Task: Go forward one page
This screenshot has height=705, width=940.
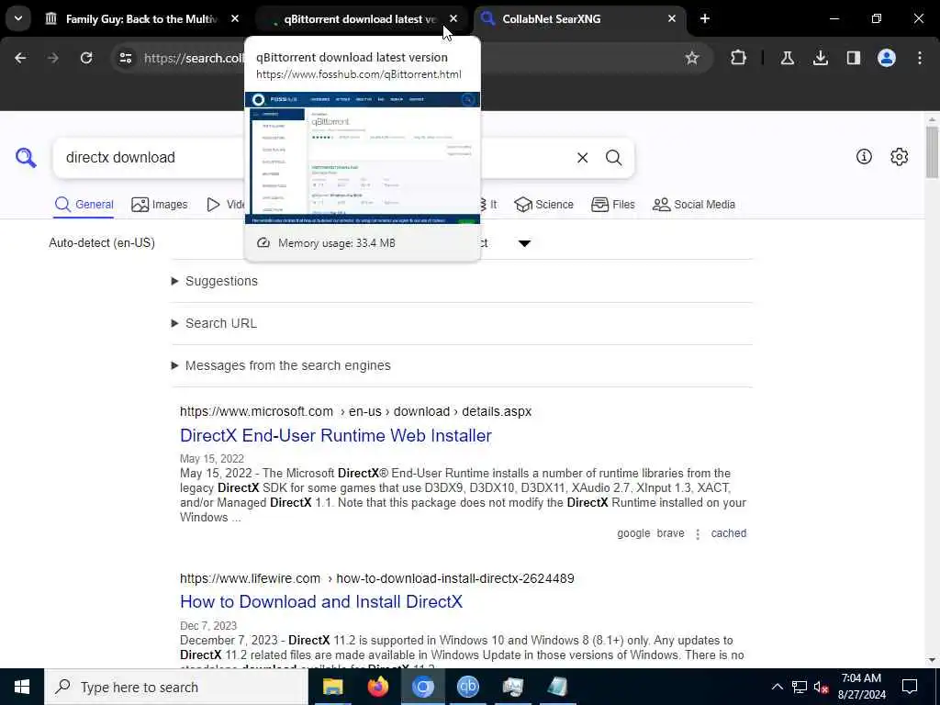Action: pyautogui.click(x=53, y=58)
